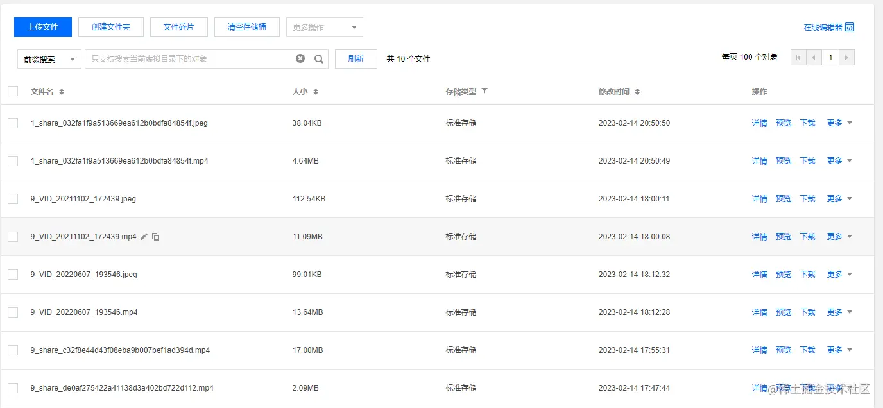The height and width of the screenshot is (408, 883).
Task: Tick checkbox for 9_VID_20220607_193546.mp4
Action: (x=13, y=312)
